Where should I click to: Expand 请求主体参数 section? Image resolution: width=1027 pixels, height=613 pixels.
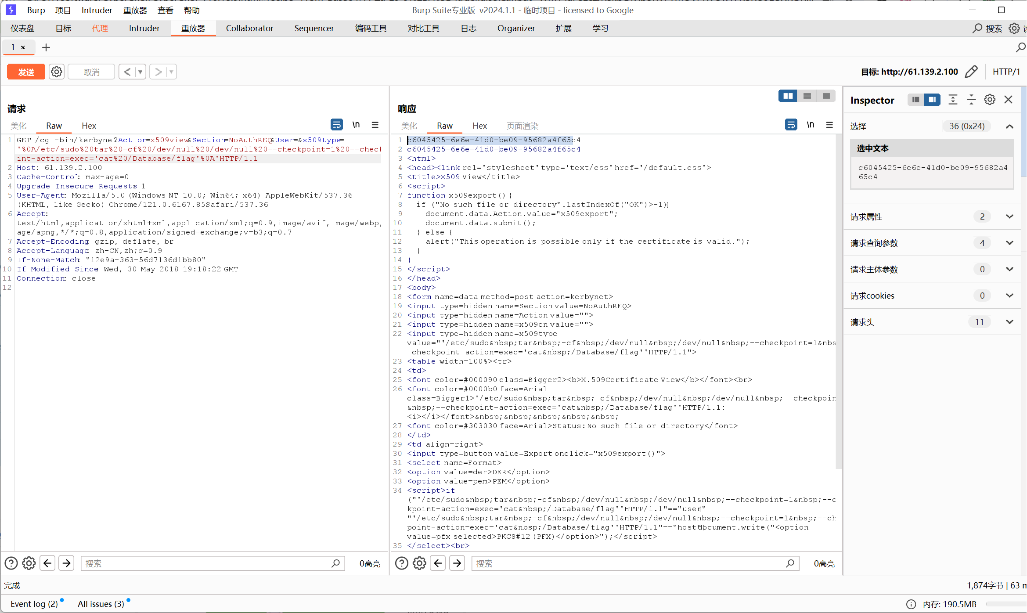[1009, 269]
